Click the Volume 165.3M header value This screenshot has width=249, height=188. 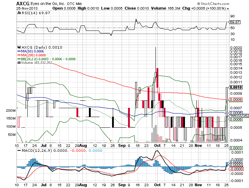coord(166,8)
